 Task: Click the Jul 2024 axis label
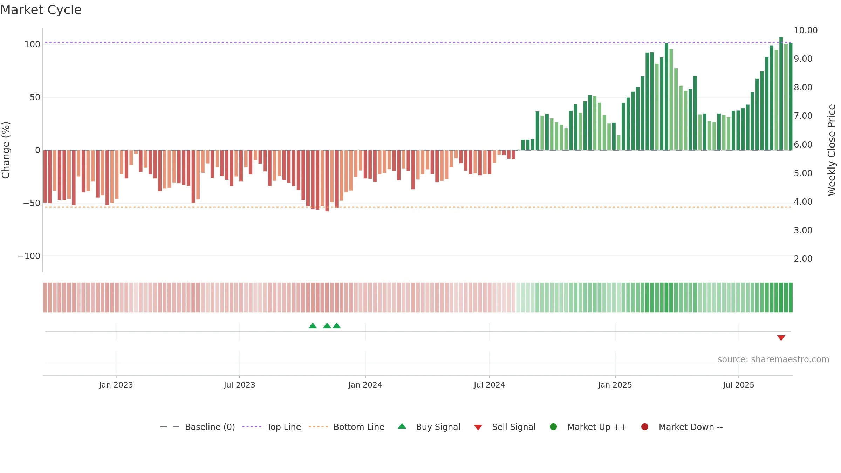tap(490, 385)
